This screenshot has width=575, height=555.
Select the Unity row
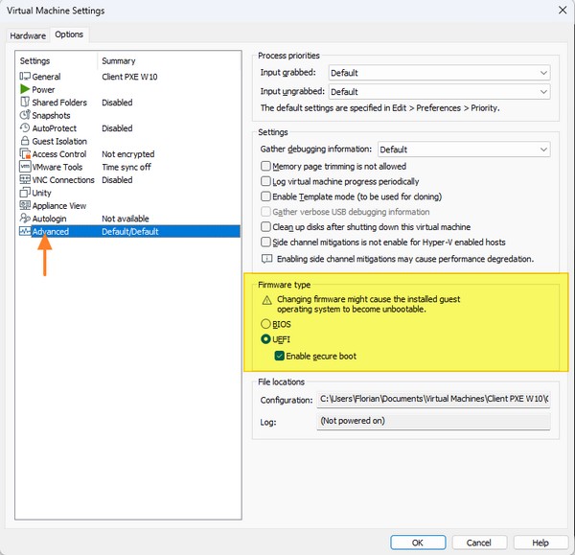click(x=129, y=193)
